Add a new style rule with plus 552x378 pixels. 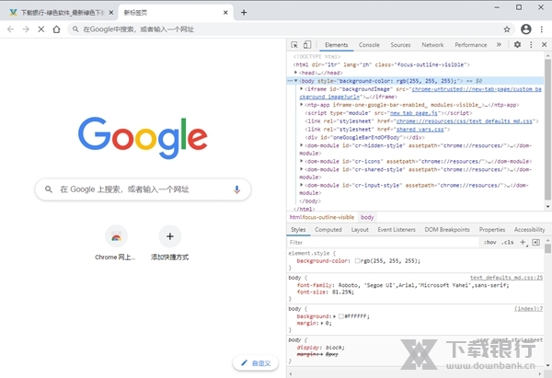point(523,242)
